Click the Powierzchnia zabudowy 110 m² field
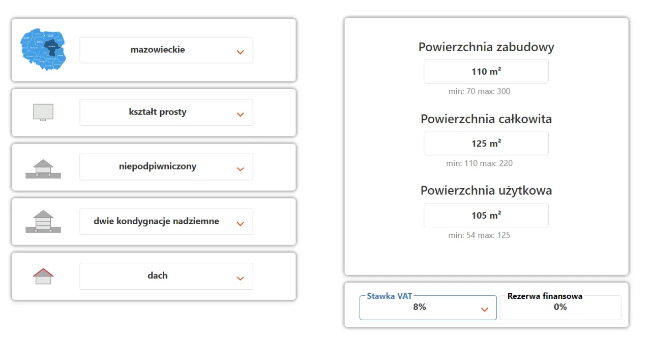Image resolution: width=651 pixels, height=345 pixels. [486, 72]
